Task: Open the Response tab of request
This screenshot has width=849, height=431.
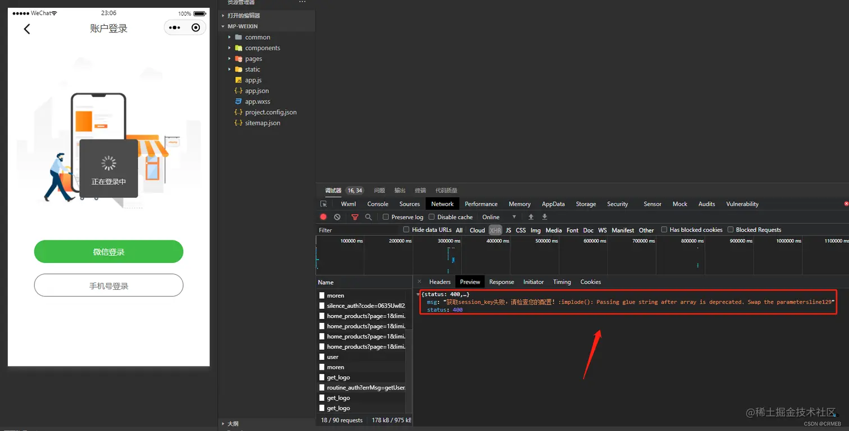Action: coord(501,282)
